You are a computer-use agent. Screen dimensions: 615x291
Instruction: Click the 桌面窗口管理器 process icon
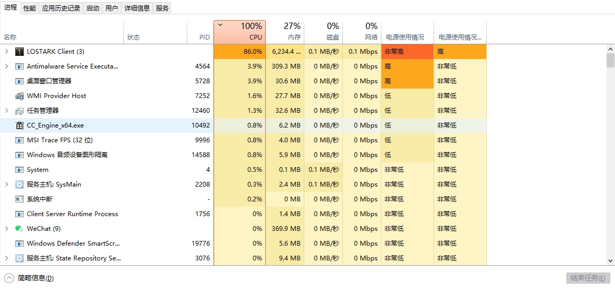[x=20, y=81]
